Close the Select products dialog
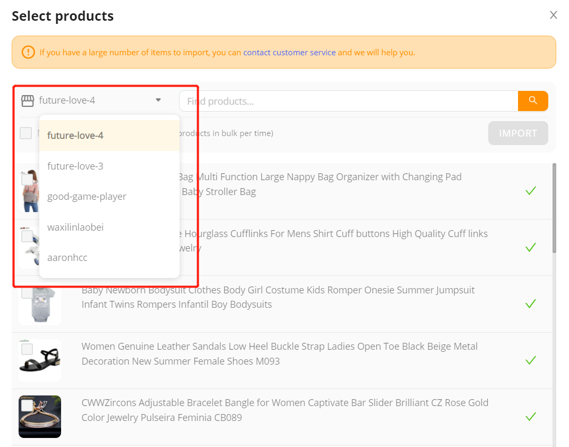569x447 pixels. [x=553, y=15]
